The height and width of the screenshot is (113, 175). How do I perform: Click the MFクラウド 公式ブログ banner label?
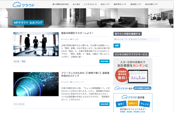pyautogui.click(x=28, y=23)
